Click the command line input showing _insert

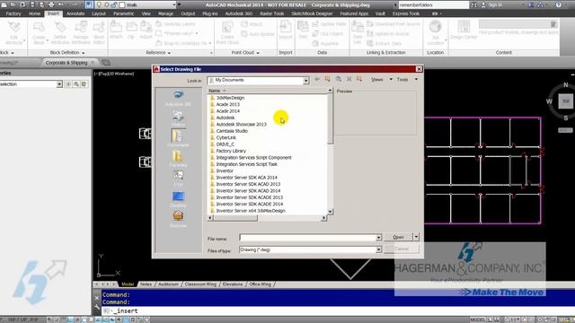[x=338, y=311]
